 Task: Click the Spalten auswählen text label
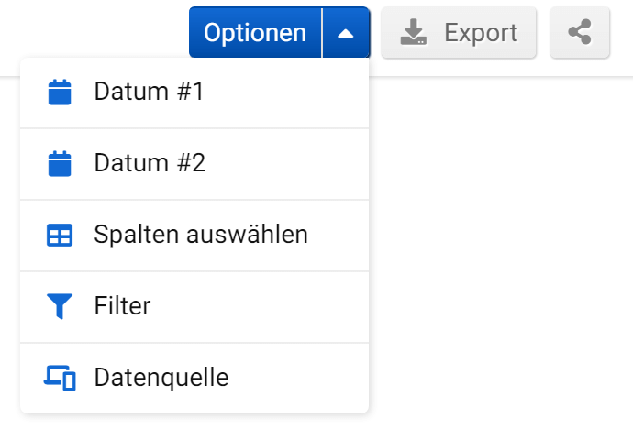[201, 235]
